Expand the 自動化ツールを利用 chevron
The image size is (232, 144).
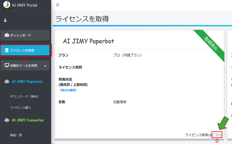pyautogui.click(x=45, y=66)
